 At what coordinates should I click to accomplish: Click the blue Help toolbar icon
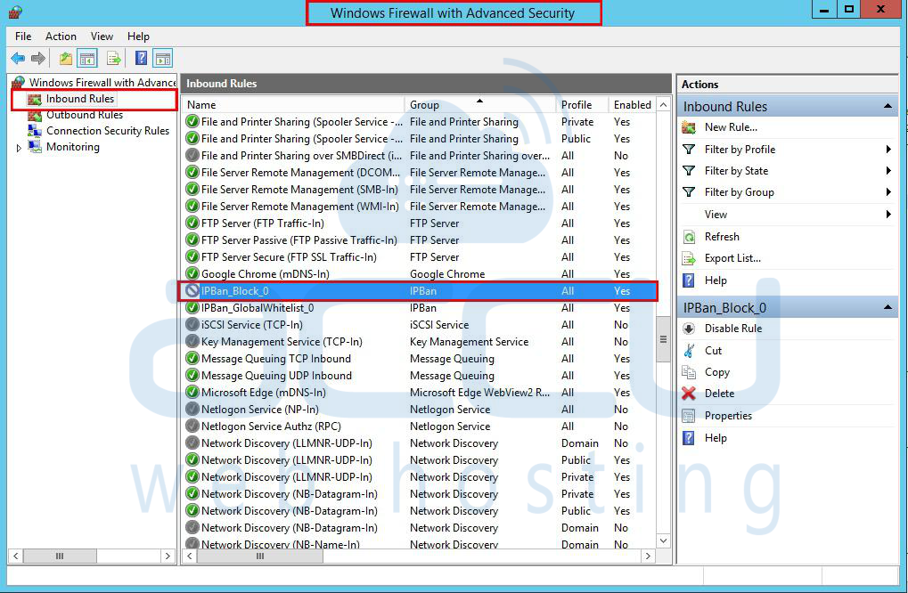click(141, 59)
